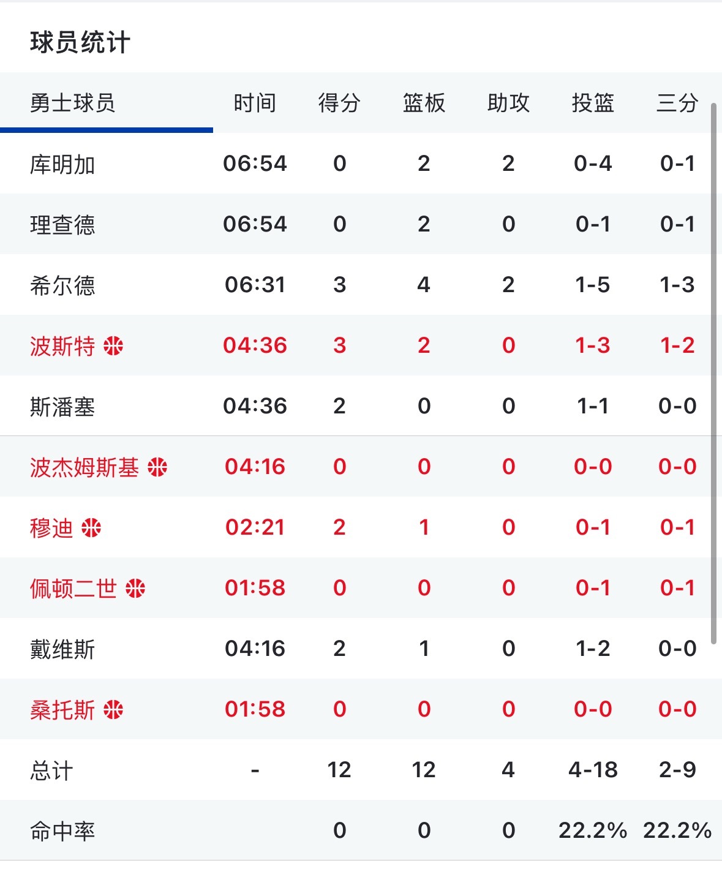The width and height of the screenshot is (722, 885).
Task: Click the 22.2% shooting percentage value
Action: 593,830
